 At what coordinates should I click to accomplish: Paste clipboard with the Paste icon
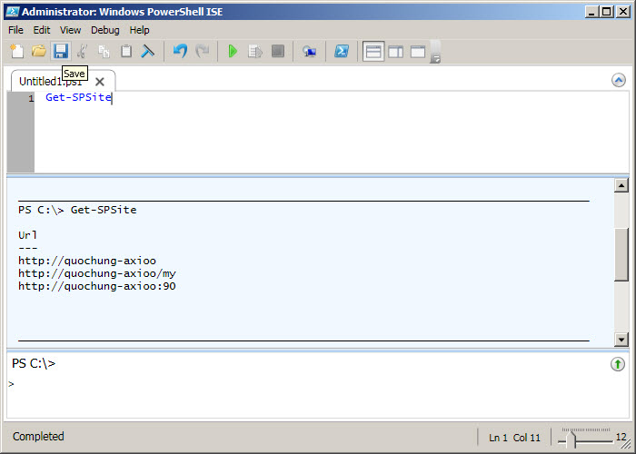[126, 51]
